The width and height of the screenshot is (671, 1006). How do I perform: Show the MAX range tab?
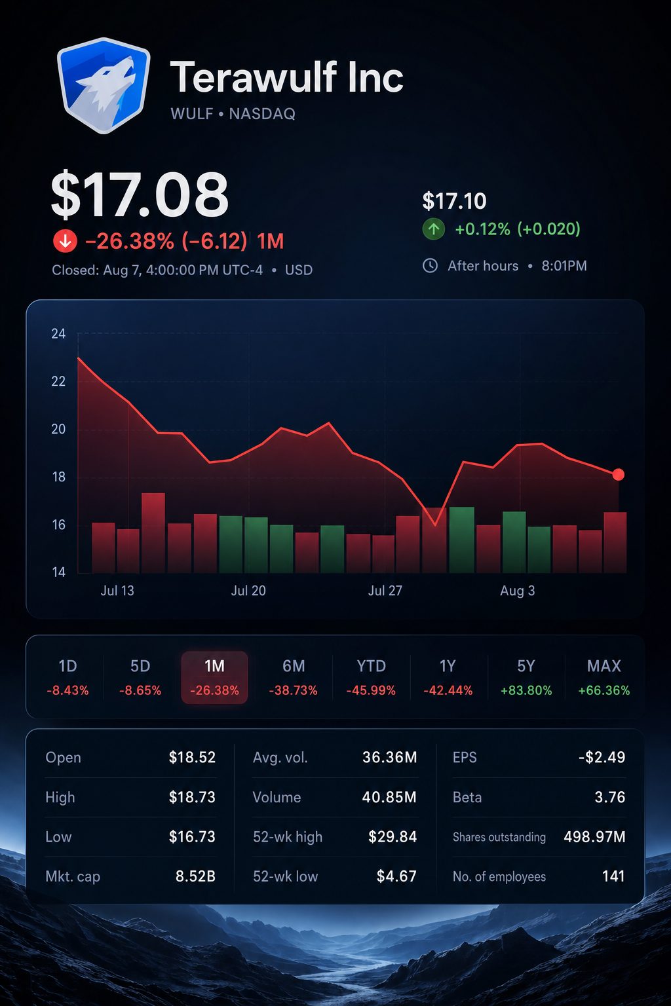click(604, 677)
